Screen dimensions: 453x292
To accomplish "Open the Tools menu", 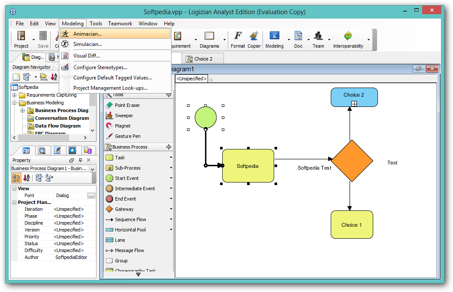I will click(96, 24).
